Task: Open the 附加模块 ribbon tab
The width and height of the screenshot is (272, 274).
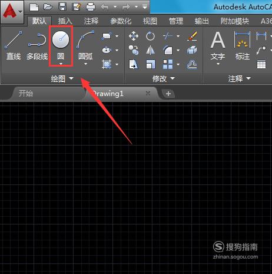Action: 235,21
